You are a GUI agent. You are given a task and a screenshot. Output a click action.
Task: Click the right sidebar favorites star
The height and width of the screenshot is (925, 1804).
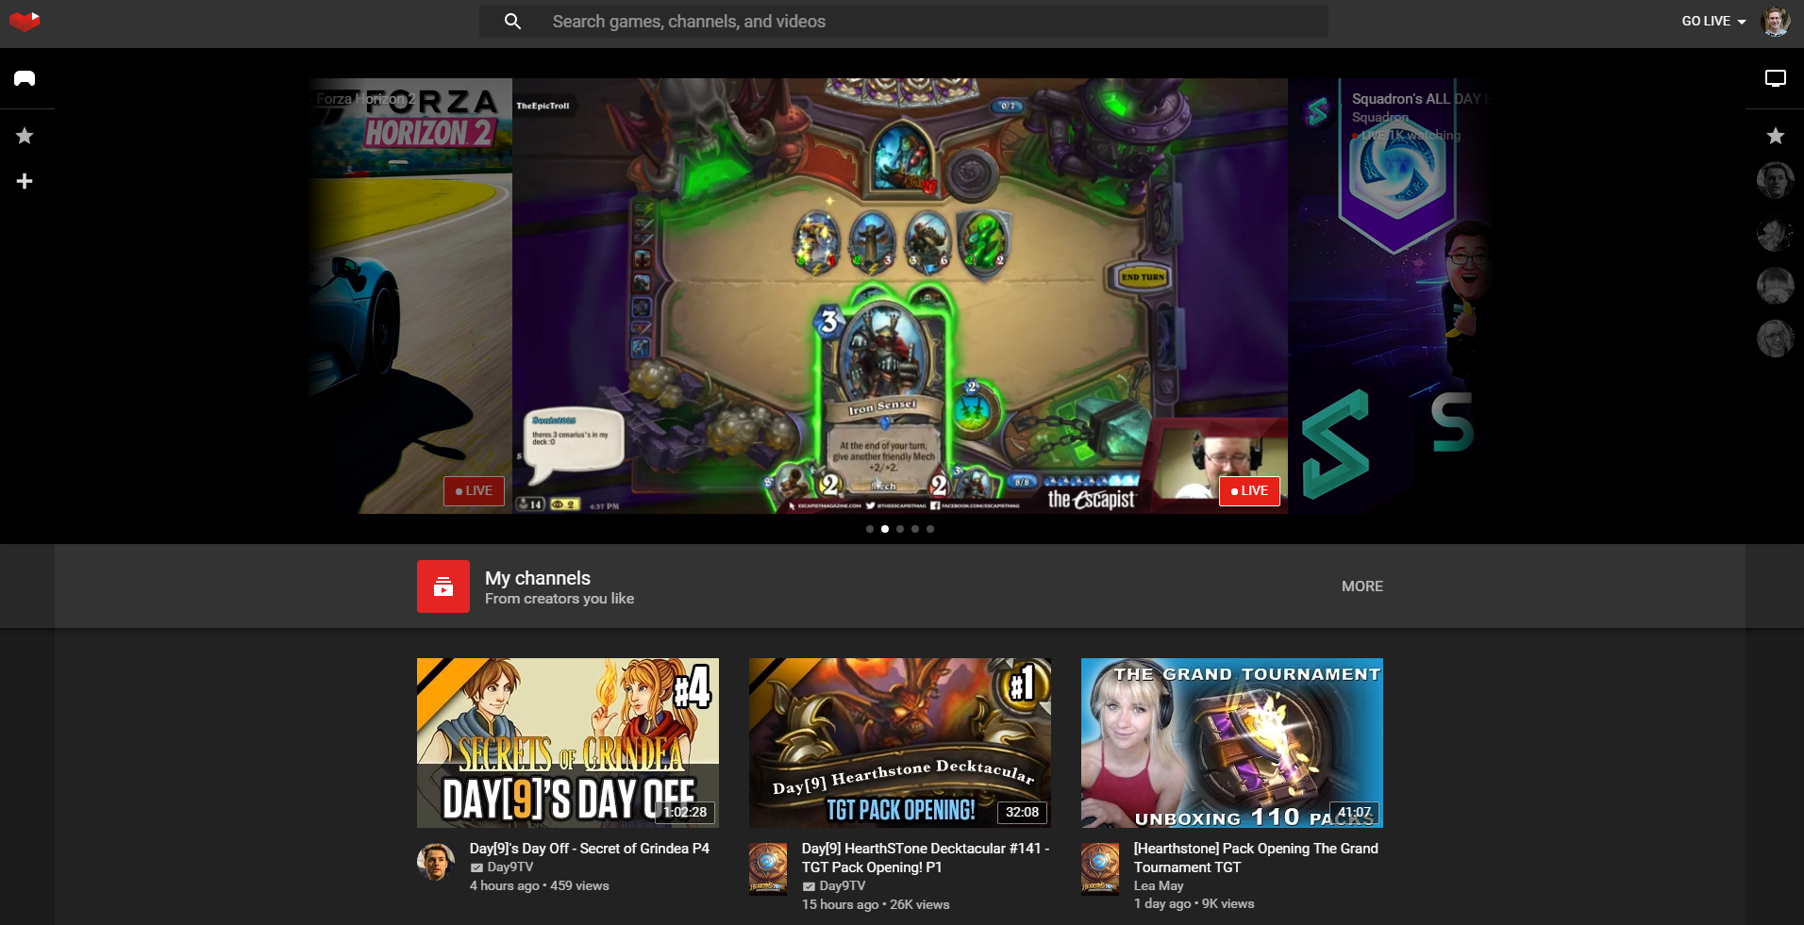pos(1775,137)
